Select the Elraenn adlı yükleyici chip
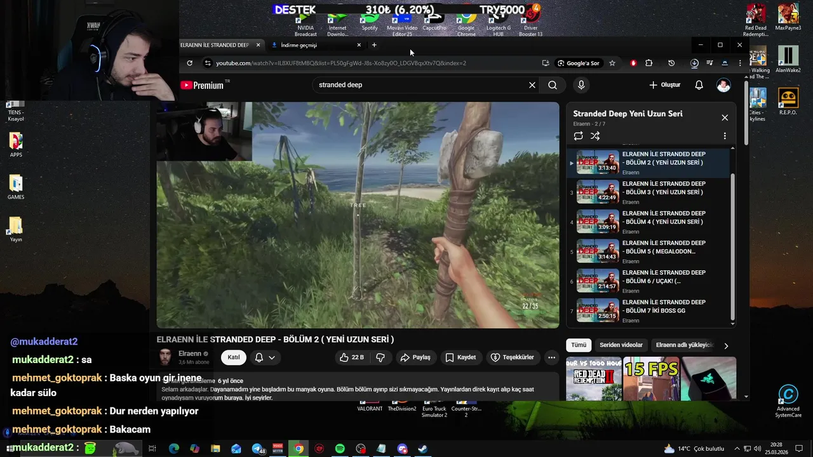The image size is (813, 457). tap(685, 345)
